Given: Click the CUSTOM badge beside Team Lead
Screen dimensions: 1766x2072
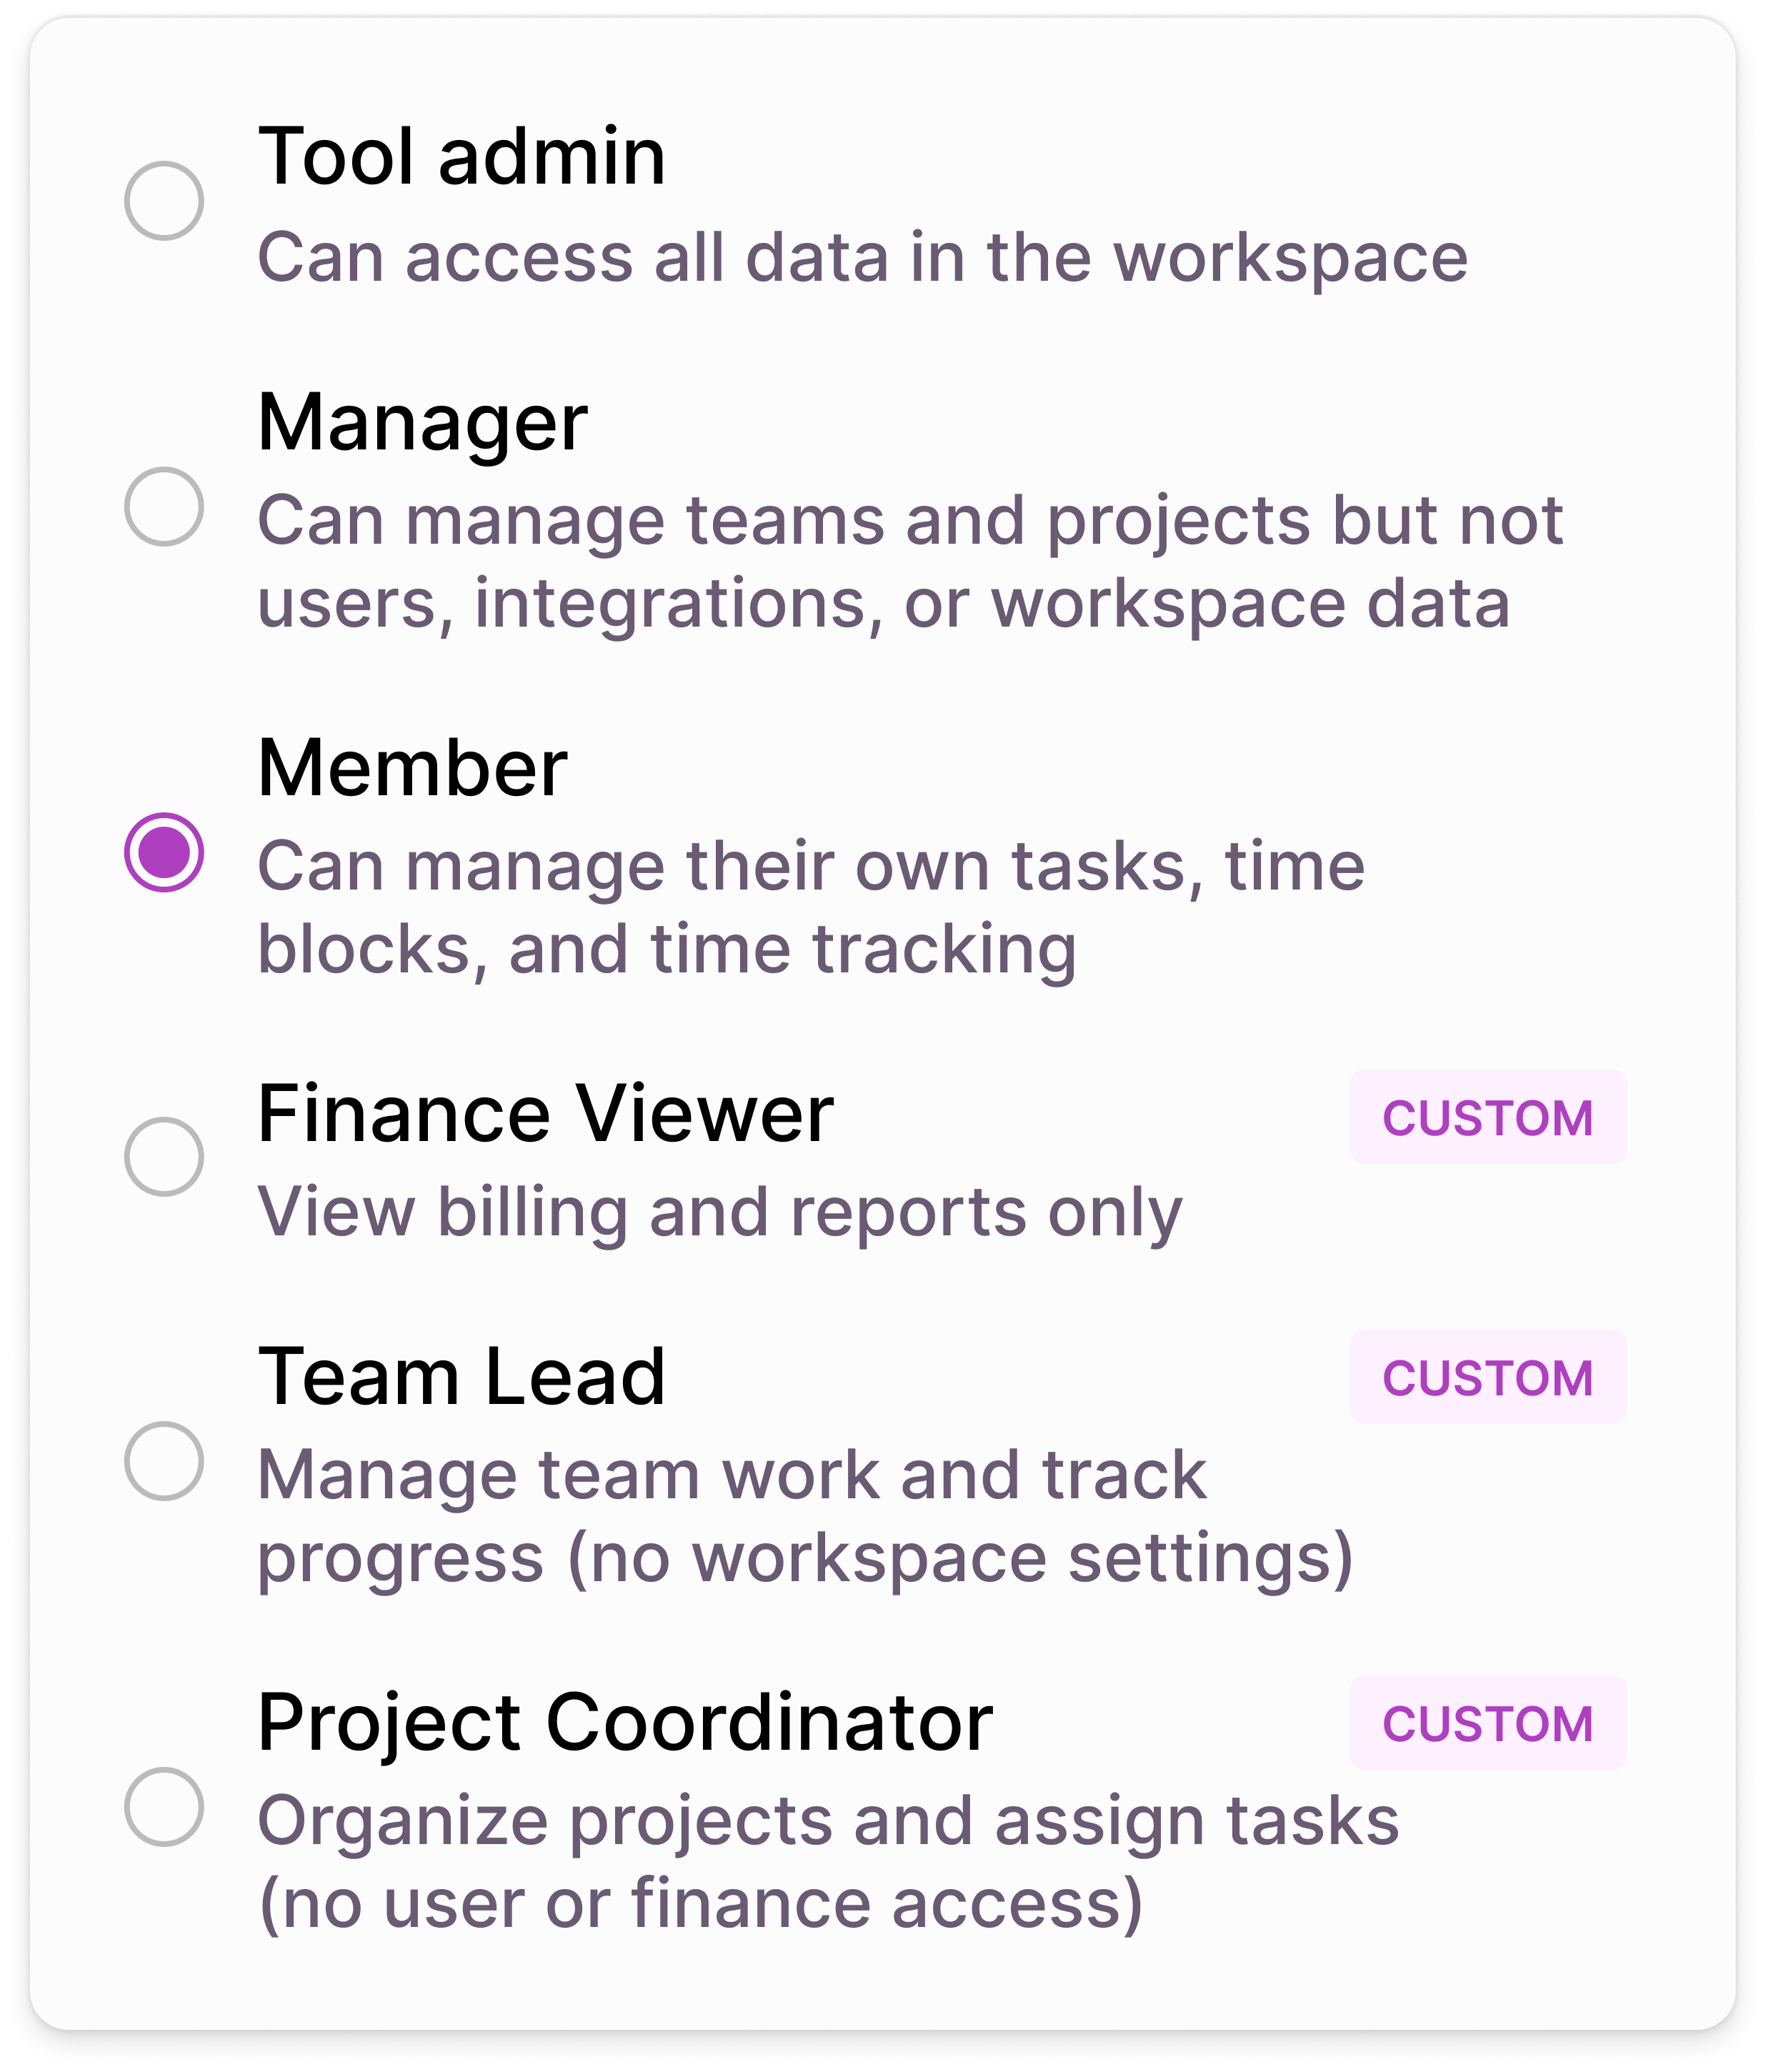Looking at the screenshot, I should pyautogui.click(x=1488, y=1378).
